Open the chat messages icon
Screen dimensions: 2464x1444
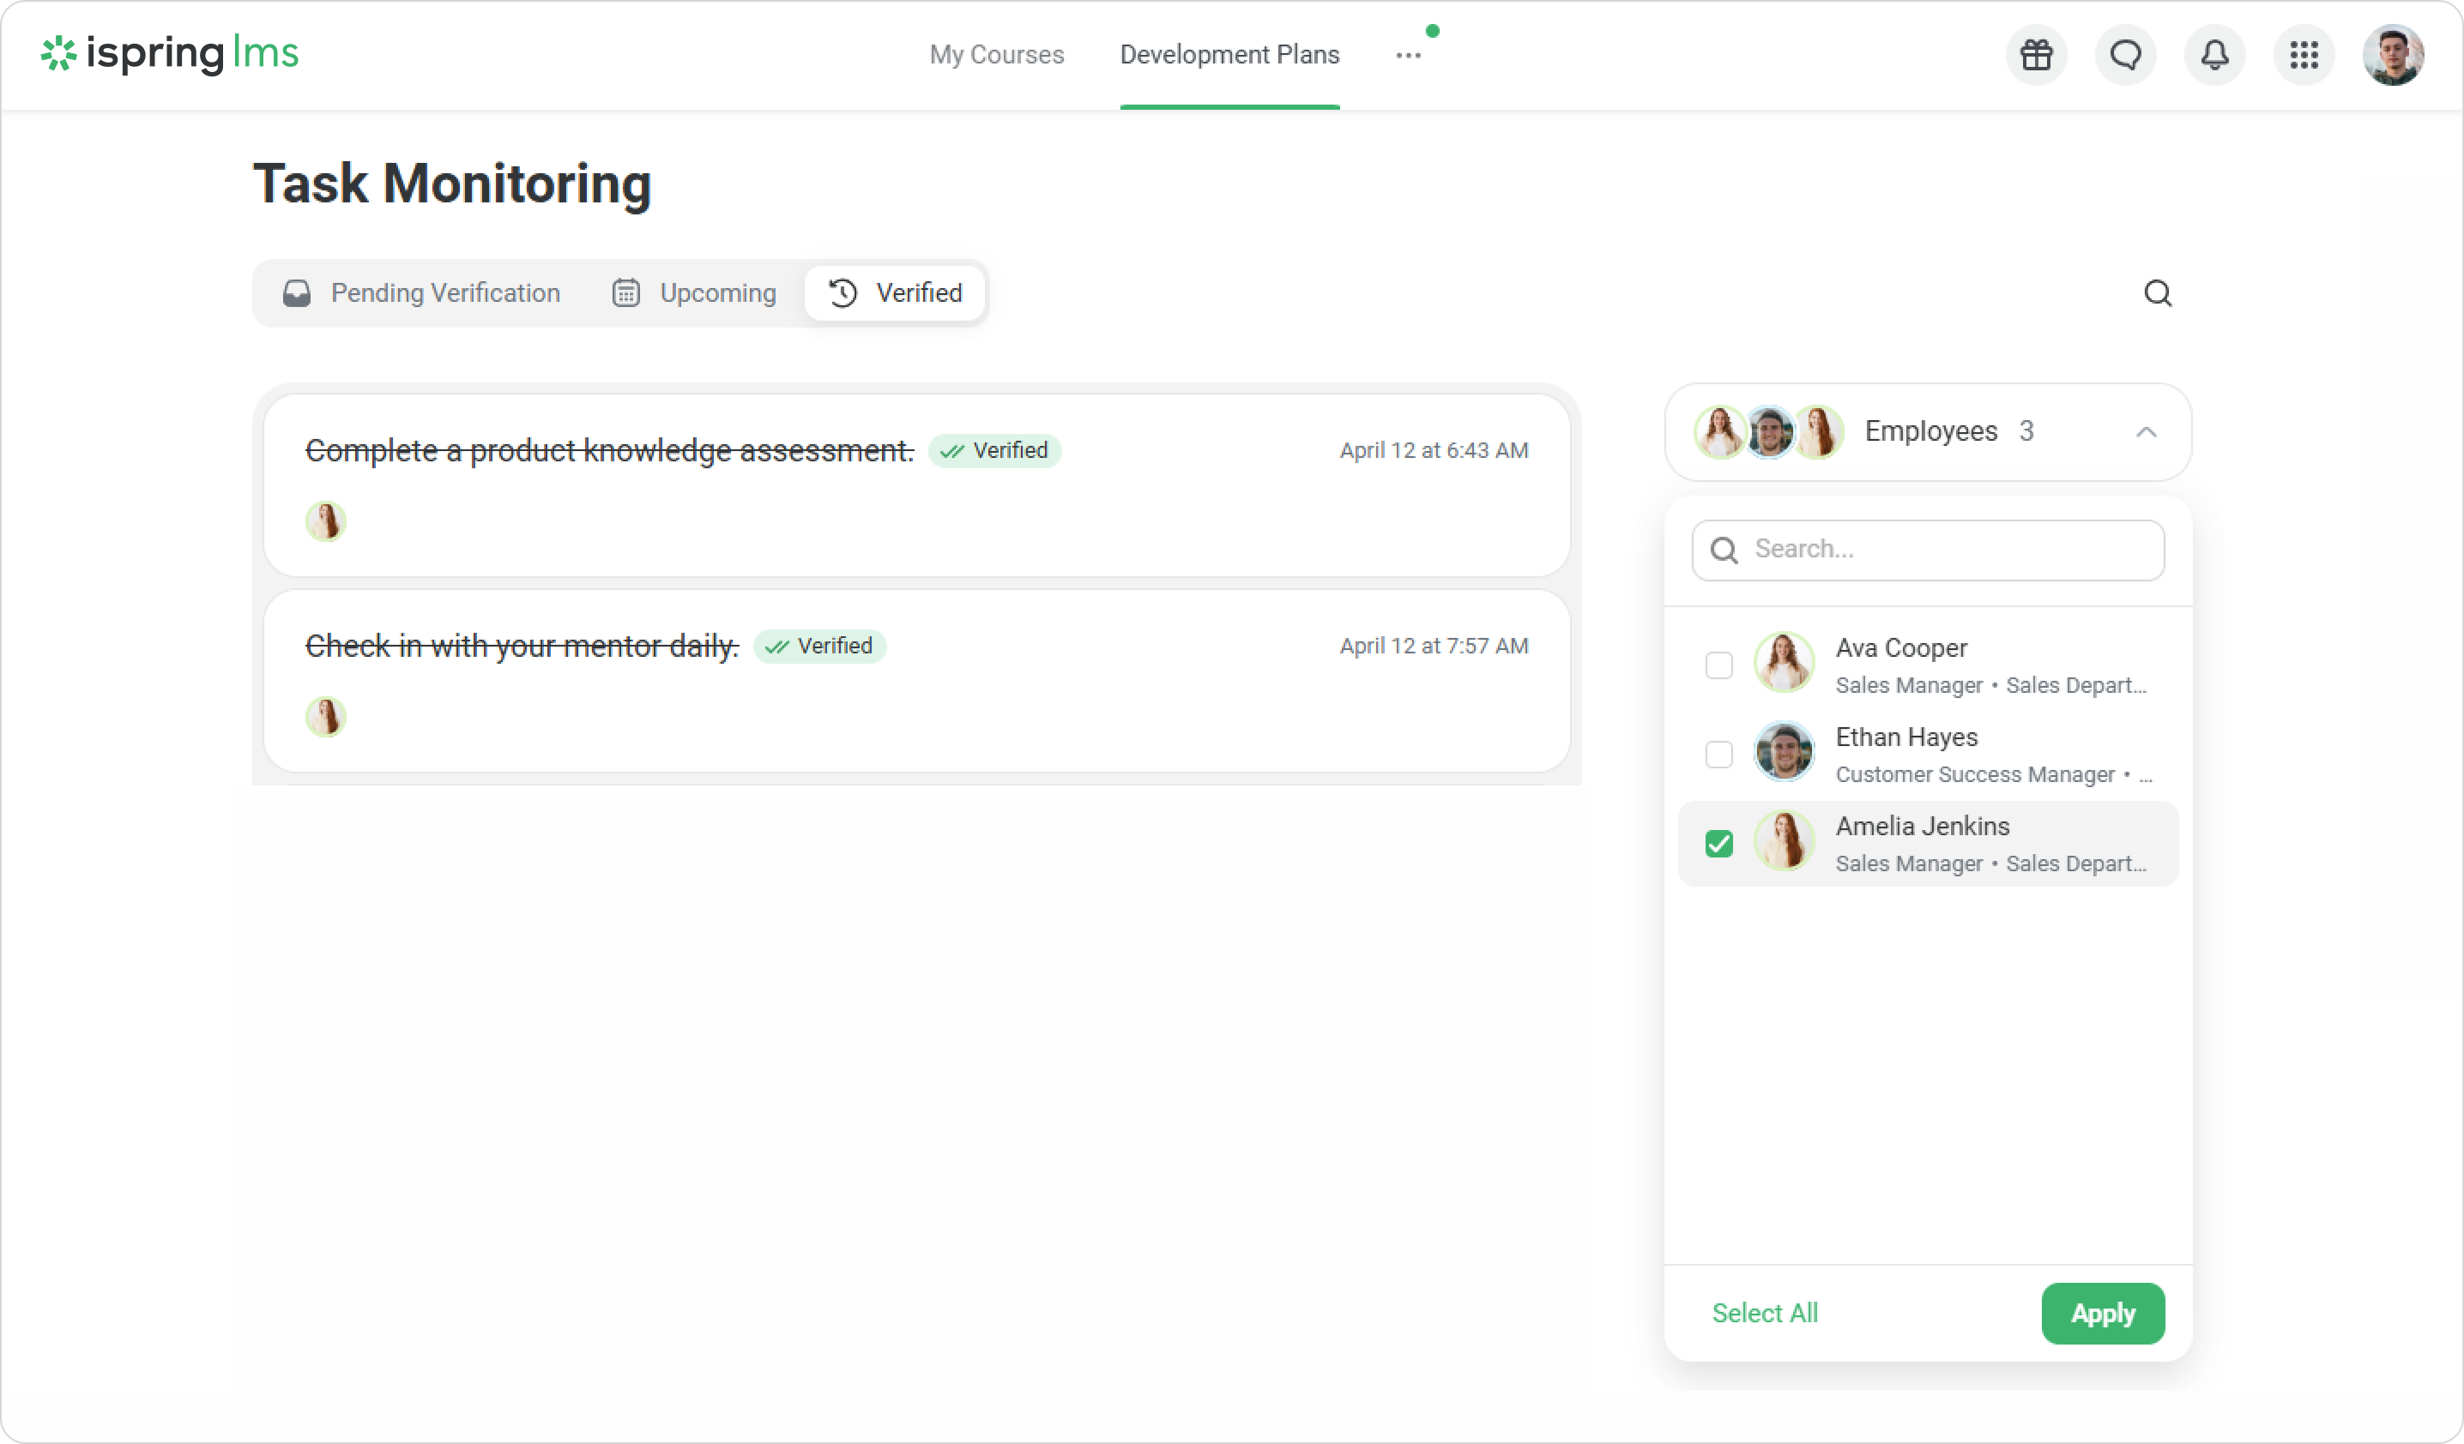click(x=2126, y=55)
